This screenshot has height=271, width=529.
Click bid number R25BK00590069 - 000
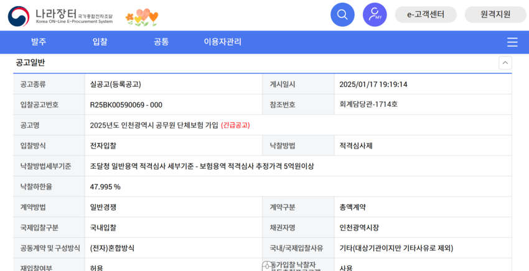tap(126, 104)
